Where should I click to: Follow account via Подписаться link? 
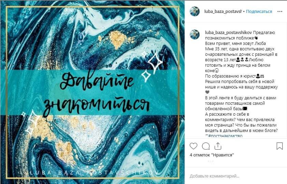click(x=259, y=11)
